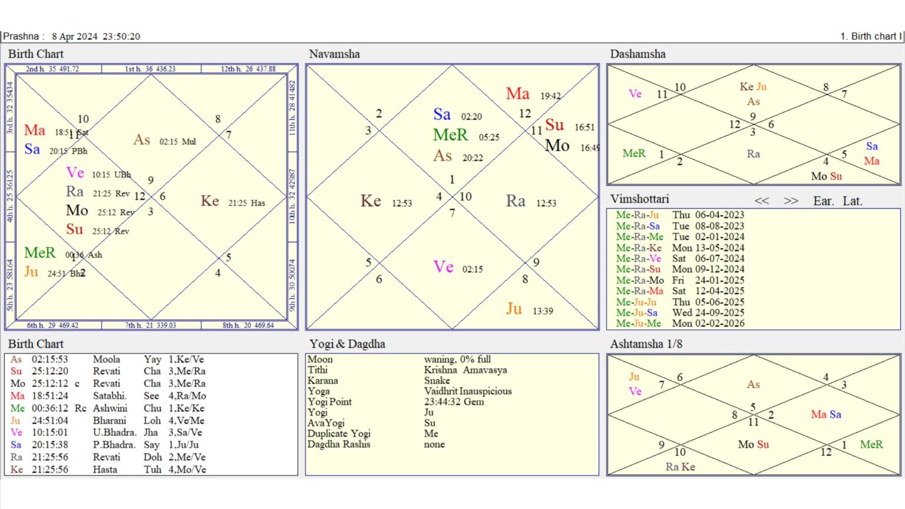Viewport: 905px width, 509px height.
Task: Click the 1st h. strength cell
Action: point(151,69)
